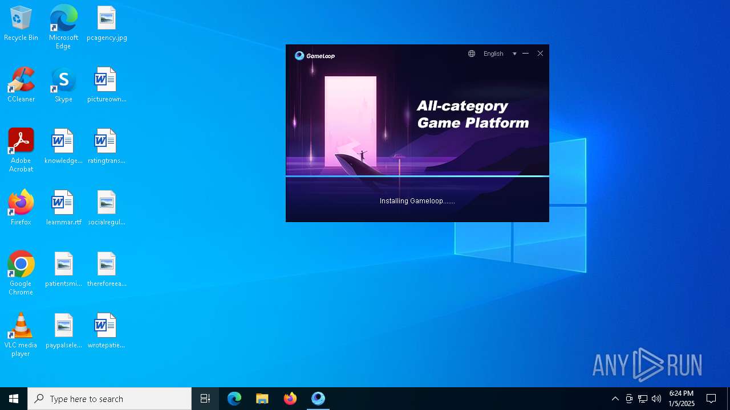The width and height of the screenshot is (730, 410).
Task: Click the GameLoop installer taskbar icon
Action: point(318,399)
